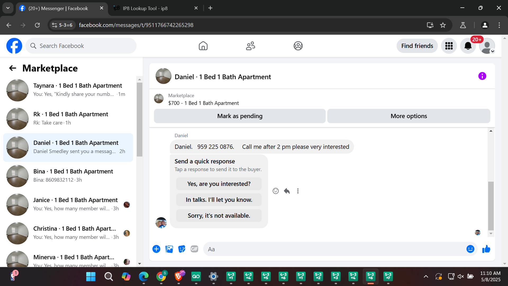Click the address bar URL

[x=136, y=25]
